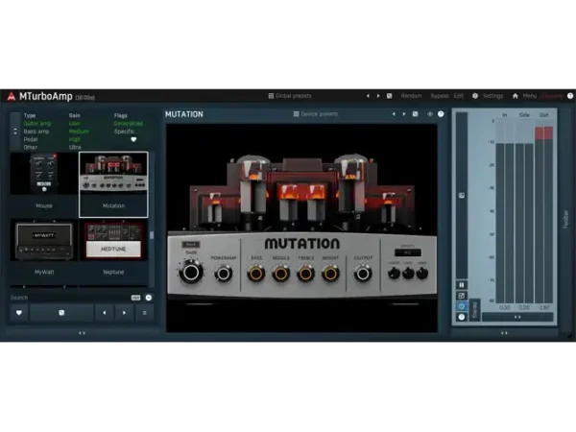Filter devices by Other type

click(x=30, y=147)
